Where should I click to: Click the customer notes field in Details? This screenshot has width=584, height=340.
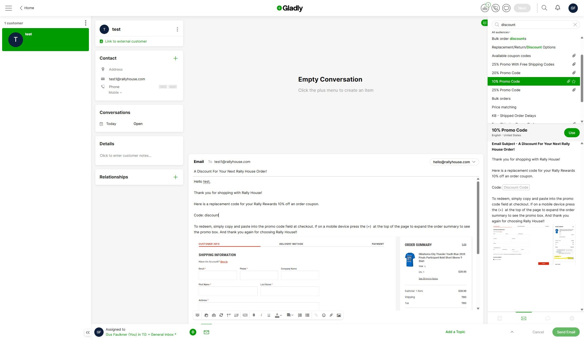[139, 156]
